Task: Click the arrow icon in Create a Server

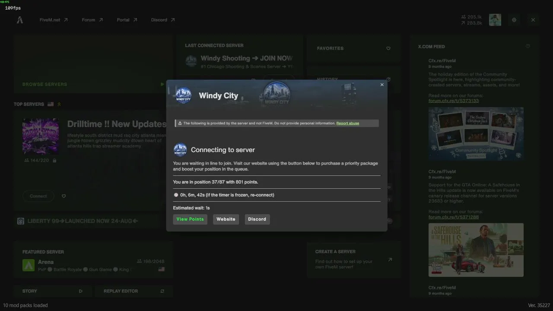Action: pyautogui.click(x=390, y=260)
